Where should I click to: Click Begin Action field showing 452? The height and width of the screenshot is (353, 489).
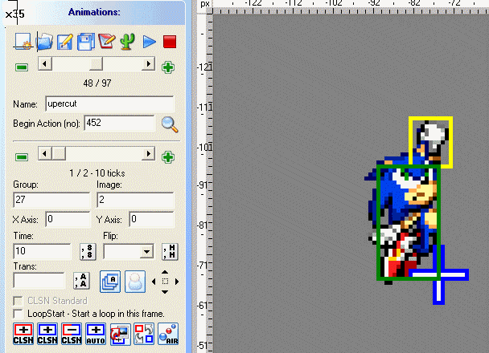[120, 123]
